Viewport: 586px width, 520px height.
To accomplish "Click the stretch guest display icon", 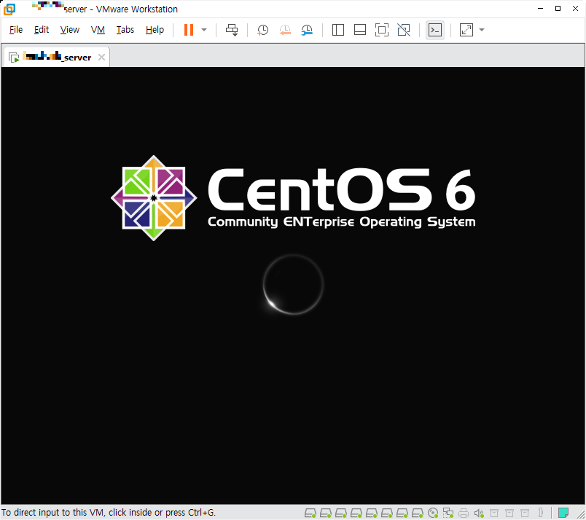I will [466, 30].
